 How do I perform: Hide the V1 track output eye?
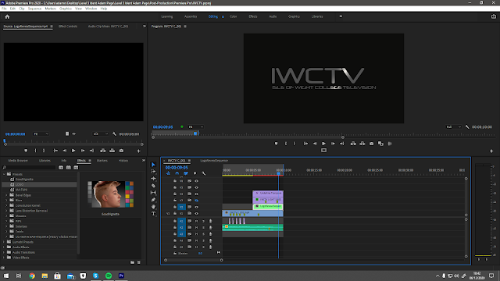(196, 213)
